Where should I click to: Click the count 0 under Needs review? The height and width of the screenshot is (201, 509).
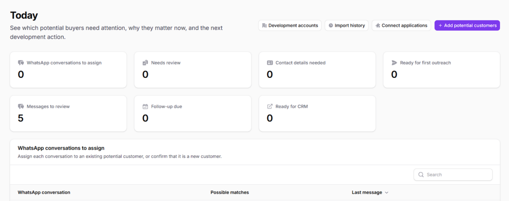tap(145, 74)
